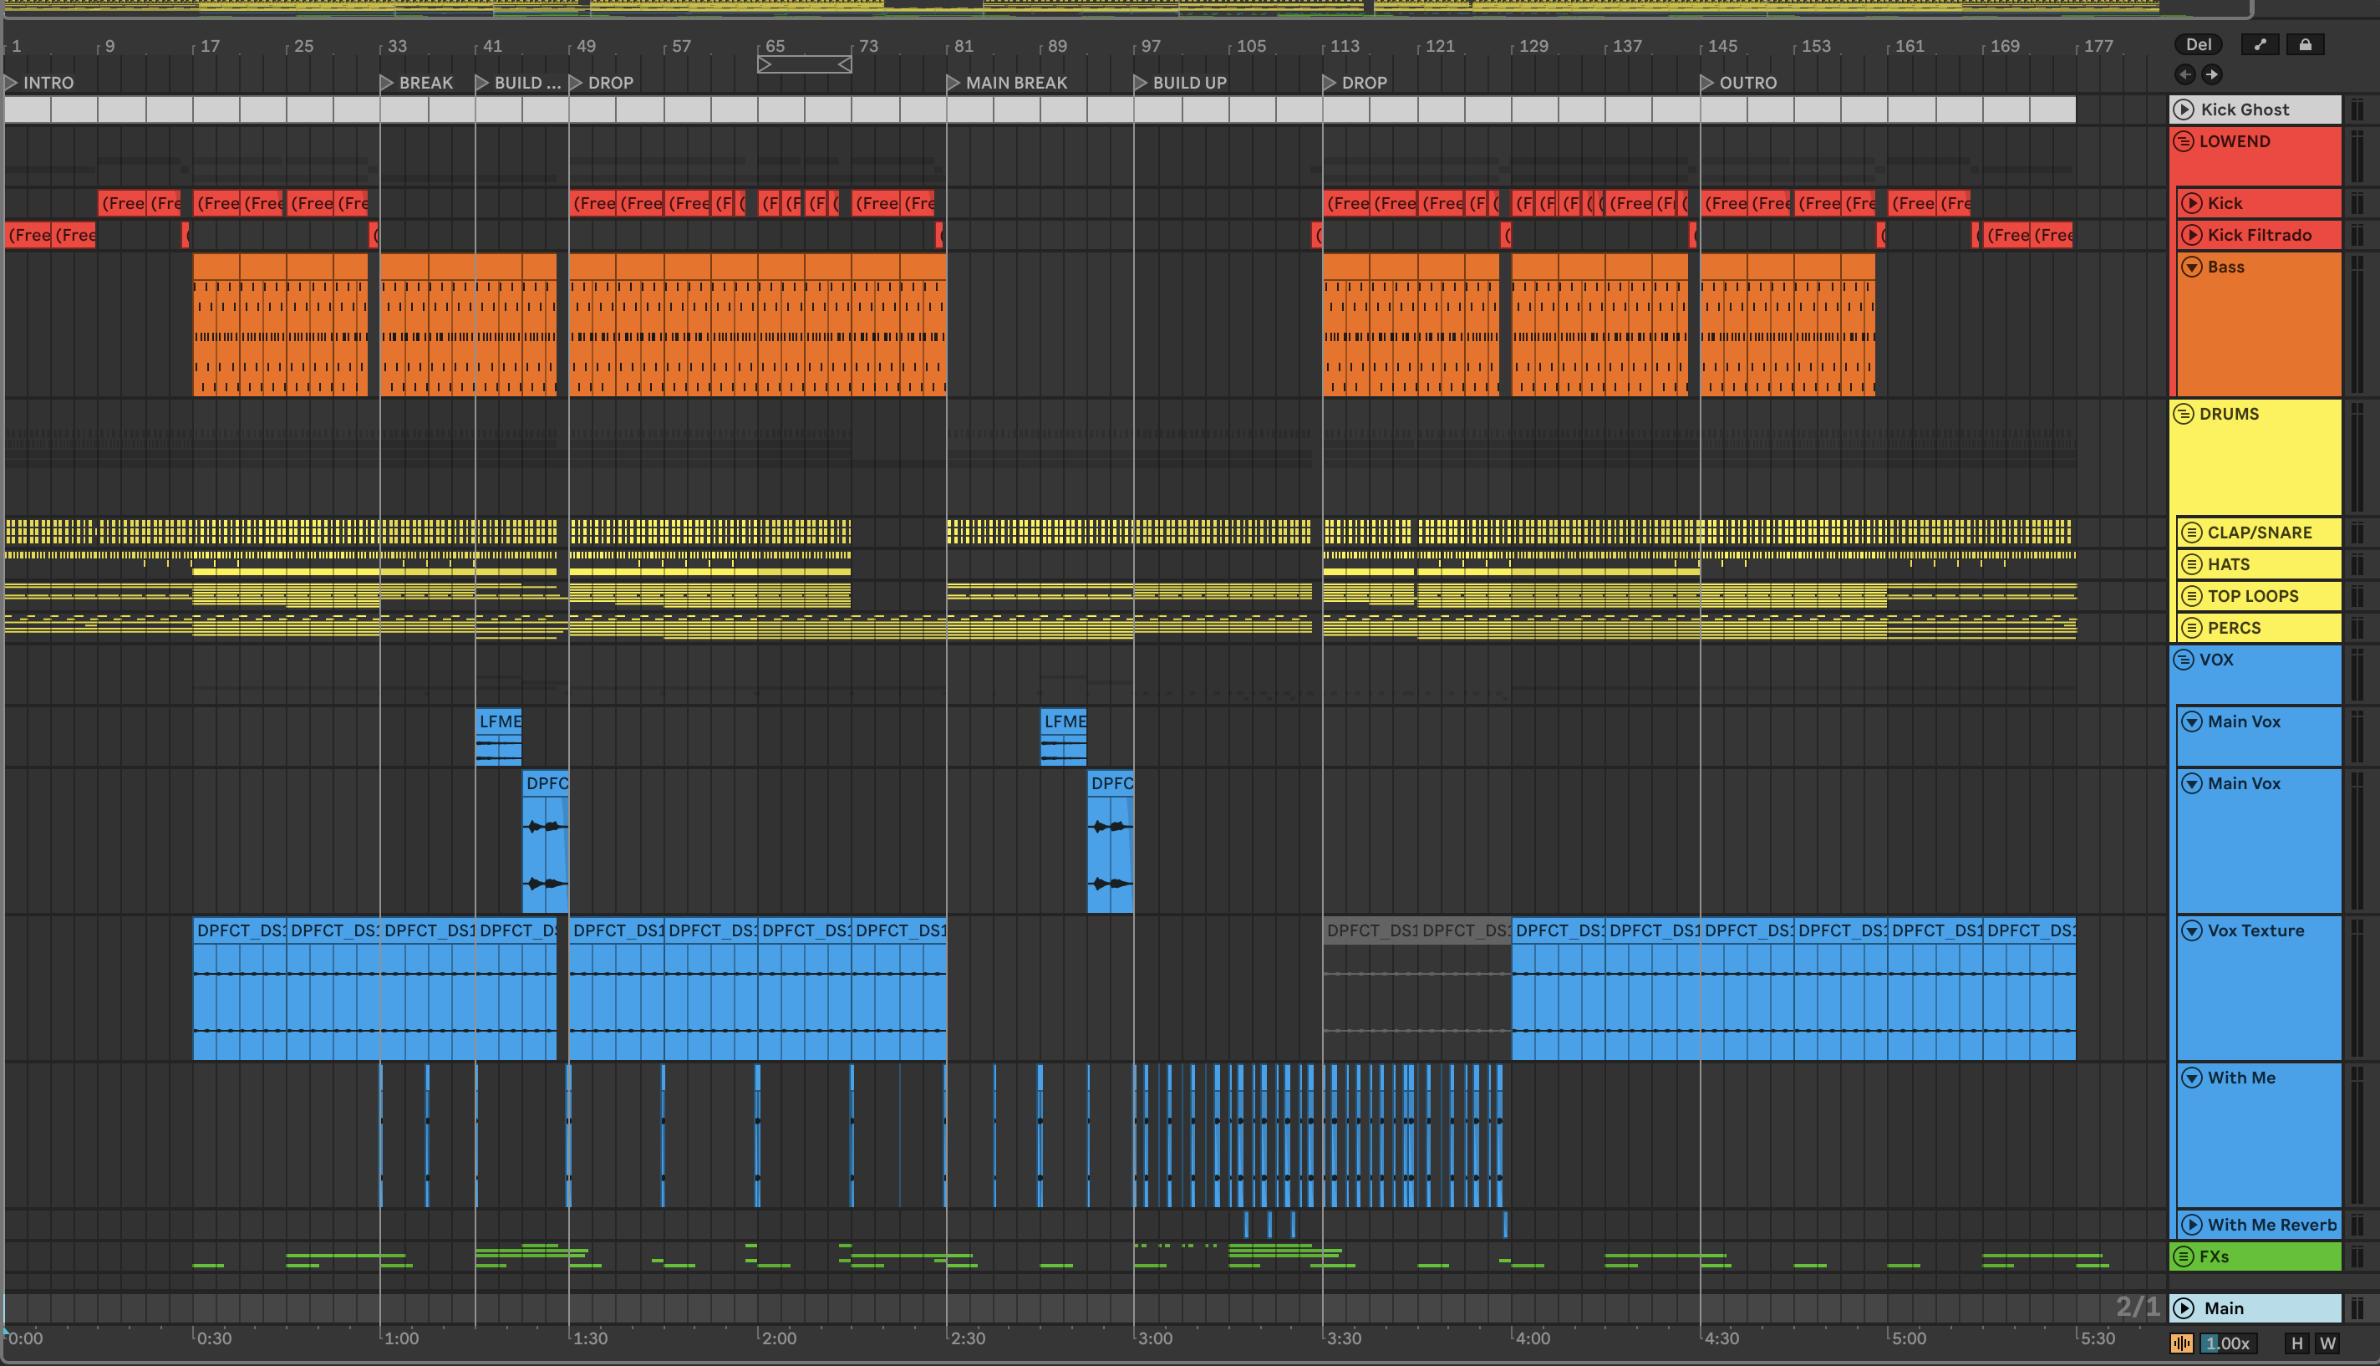Viewport: 2380px width, 1366px height.
Task: Click the first LFME vocal clip
Action: click(498, 721)
